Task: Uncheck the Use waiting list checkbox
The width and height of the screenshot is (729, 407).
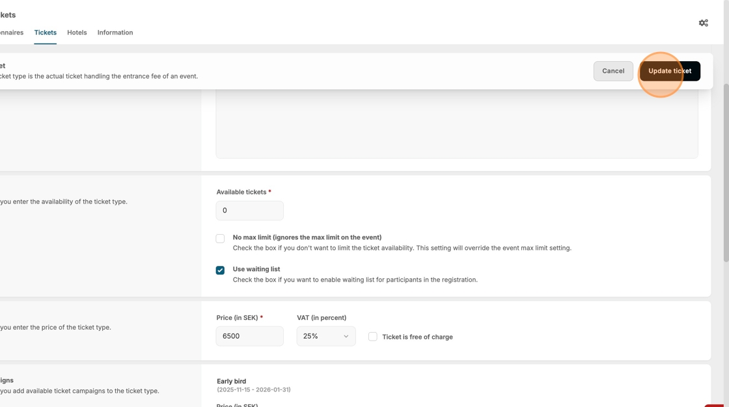Action: tap(220, 270)
